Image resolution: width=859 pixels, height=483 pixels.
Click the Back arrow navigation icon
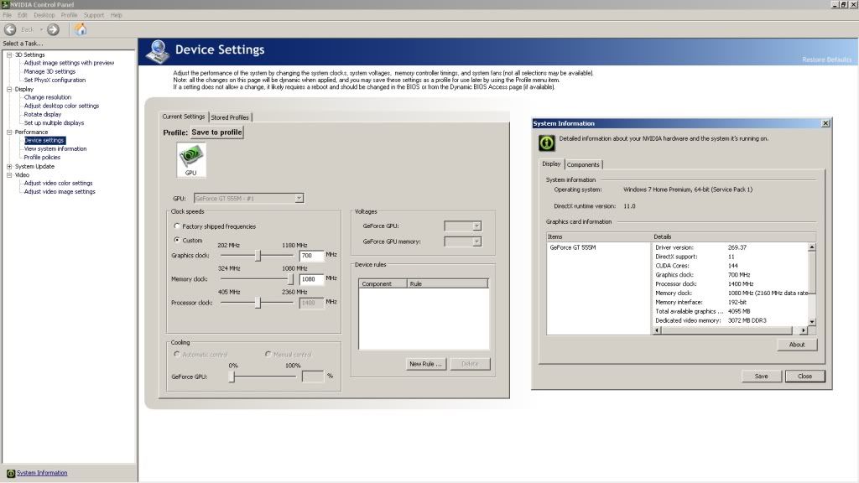(x=10, y=29)
